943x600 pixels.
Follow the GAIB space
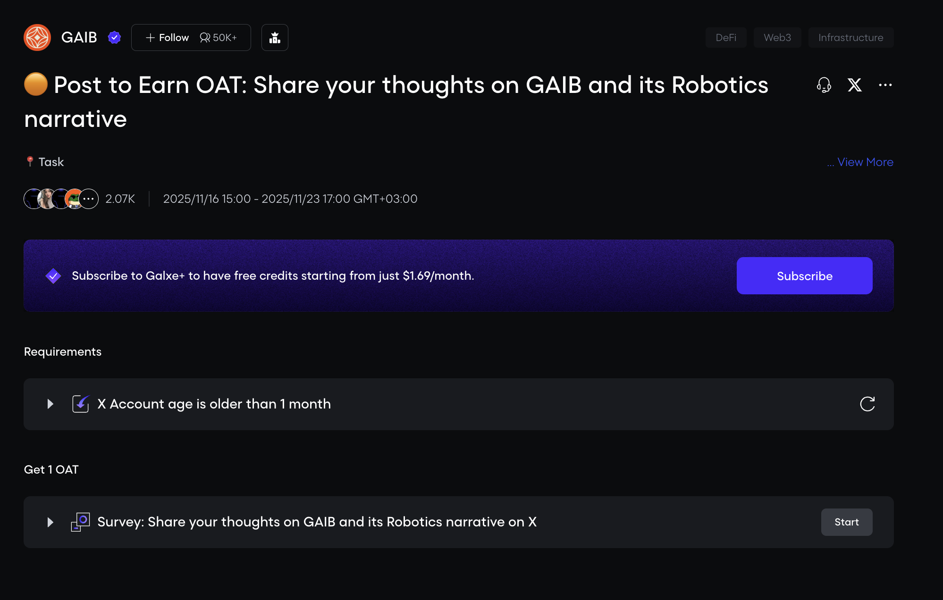coord(168,37)
